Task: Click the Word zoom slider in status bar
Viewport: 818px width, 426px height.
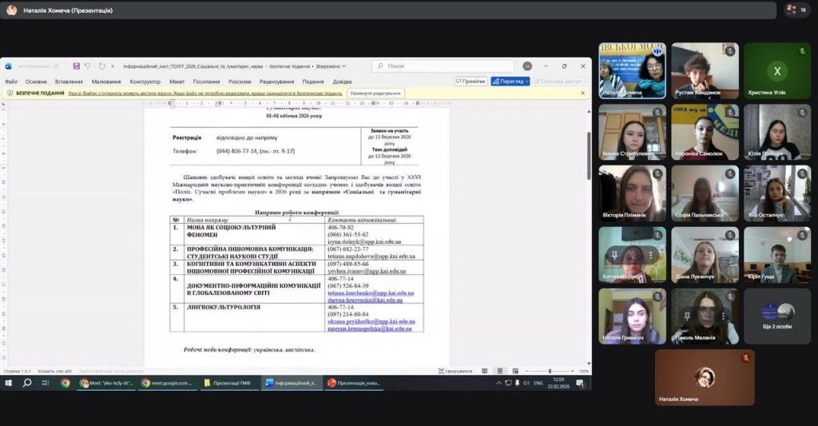Action: pyautogui.click(x=550, y=371)
